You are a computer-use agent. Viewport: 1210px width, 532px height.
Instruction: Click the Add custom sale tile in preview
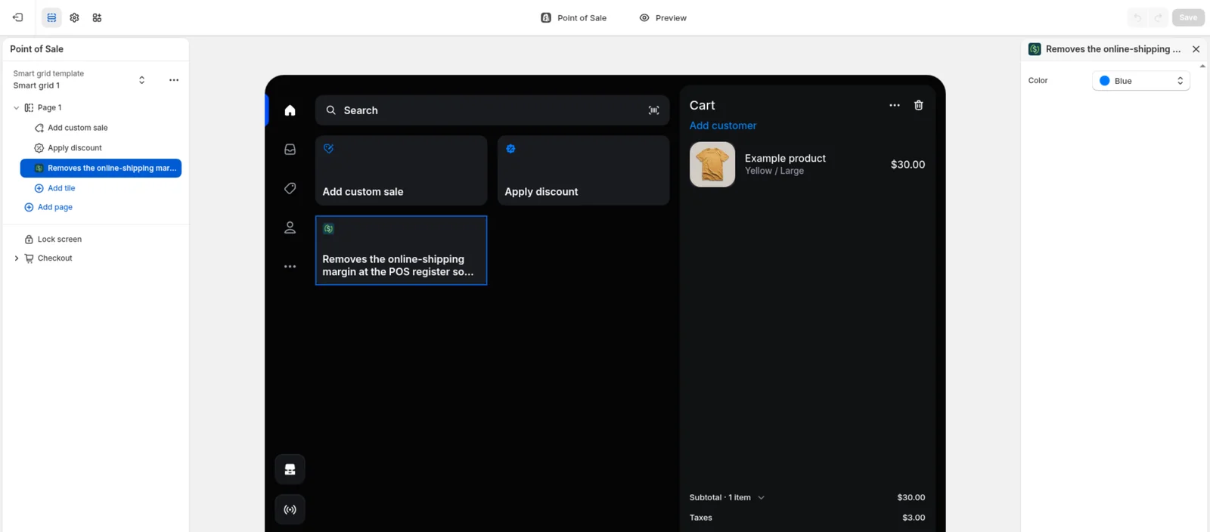[x=401, y=170]
